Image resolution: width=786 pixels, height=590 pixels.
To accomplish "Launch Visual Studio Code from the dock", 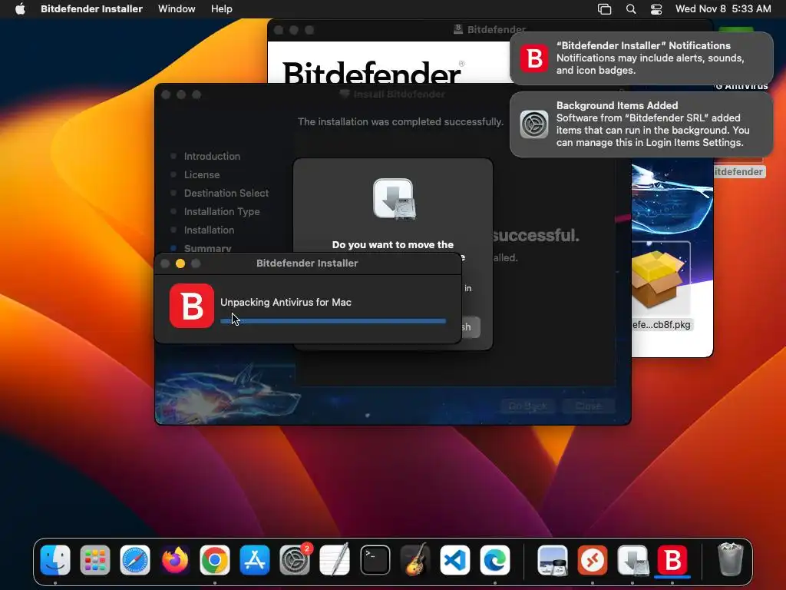I will pyautogui.click(x=454, y=560).
